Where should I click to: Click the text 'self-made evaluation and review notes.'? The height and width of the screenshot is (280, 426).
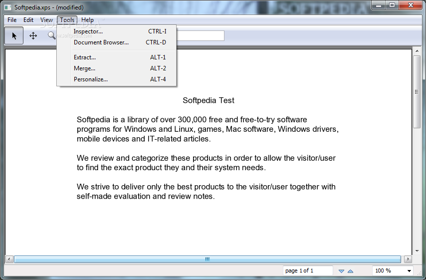146,196
